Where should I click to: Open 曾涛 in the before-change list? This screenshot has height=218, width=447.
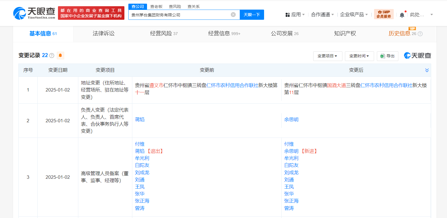click(140, 208)
